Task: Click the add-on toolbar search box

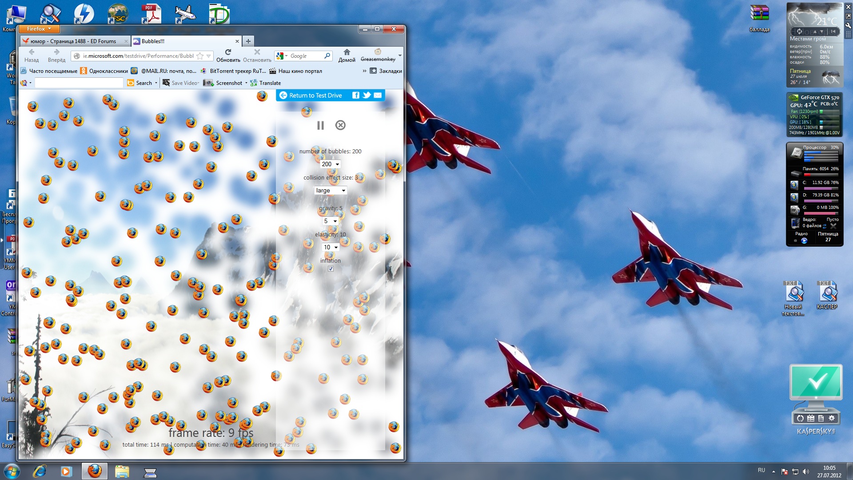Action: [x=79, y=83]
